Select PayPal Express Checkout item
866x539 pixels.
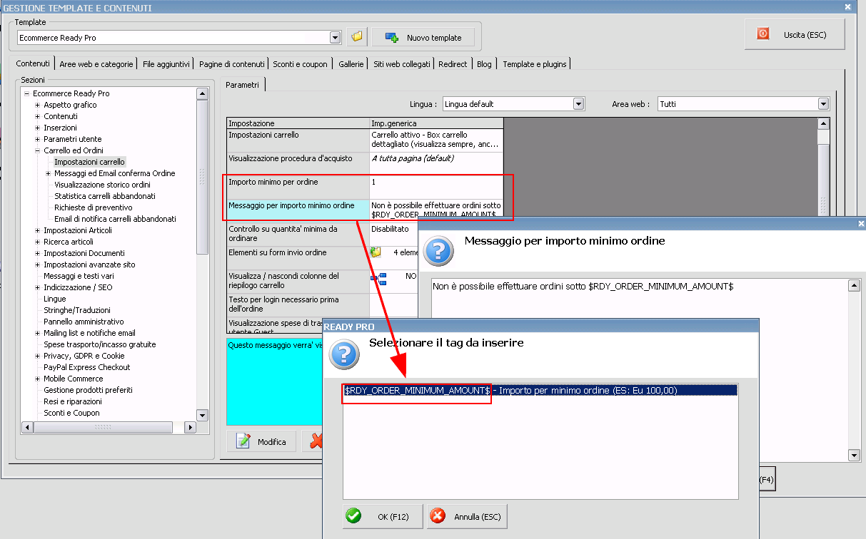(x=87, y=367)
